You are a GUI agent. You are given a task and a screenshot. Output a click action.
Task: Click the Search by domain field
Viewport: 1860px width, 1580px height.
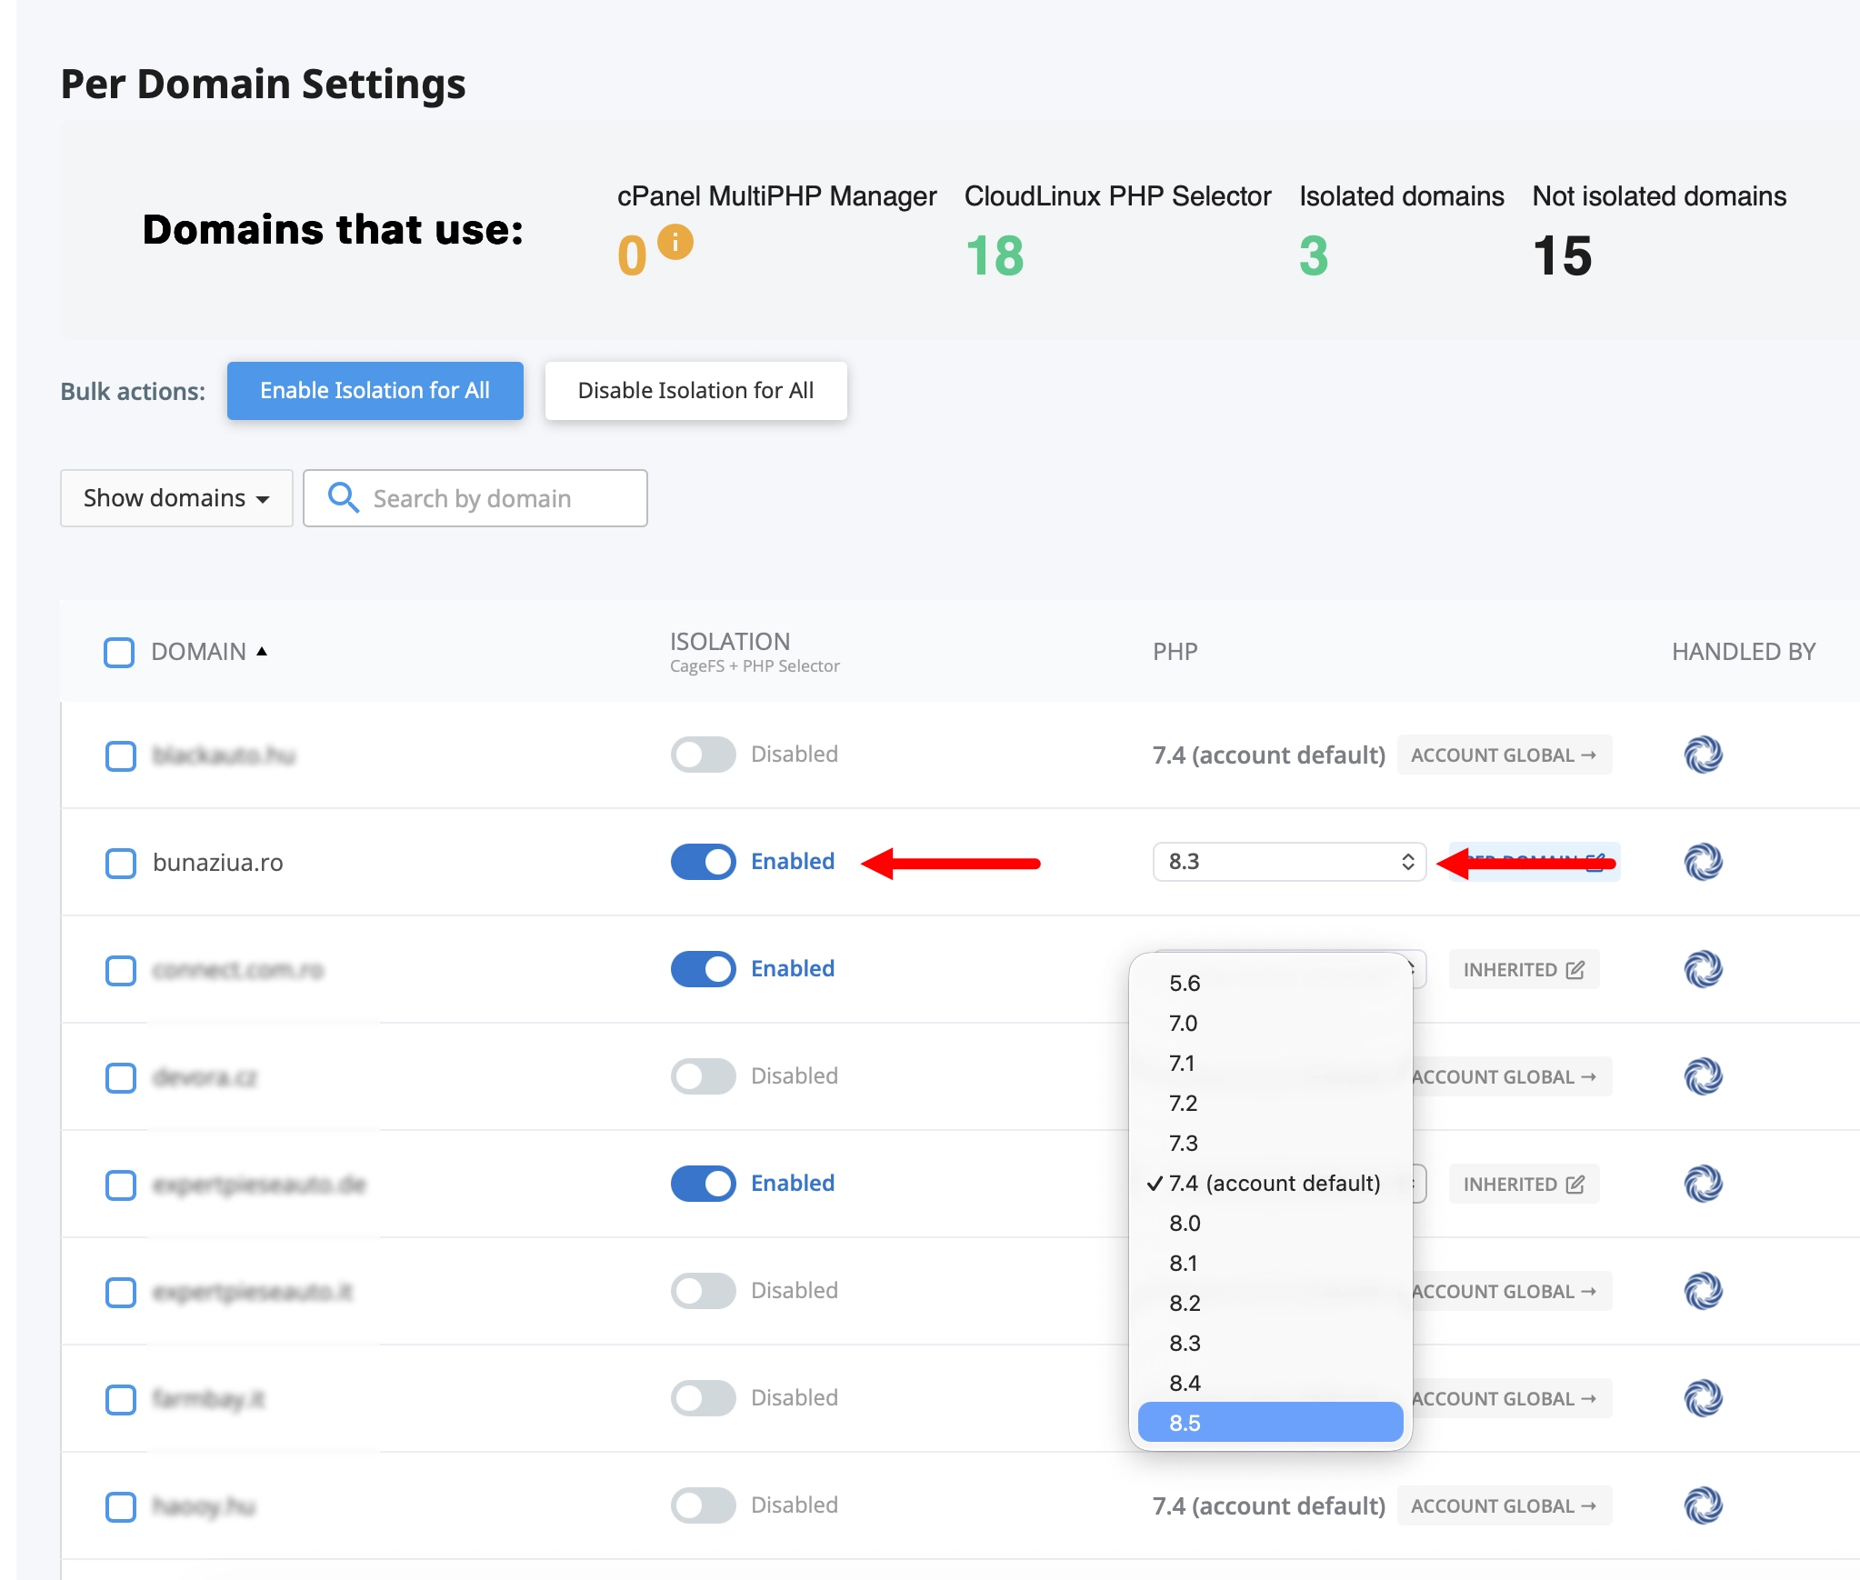pos(475,498)
